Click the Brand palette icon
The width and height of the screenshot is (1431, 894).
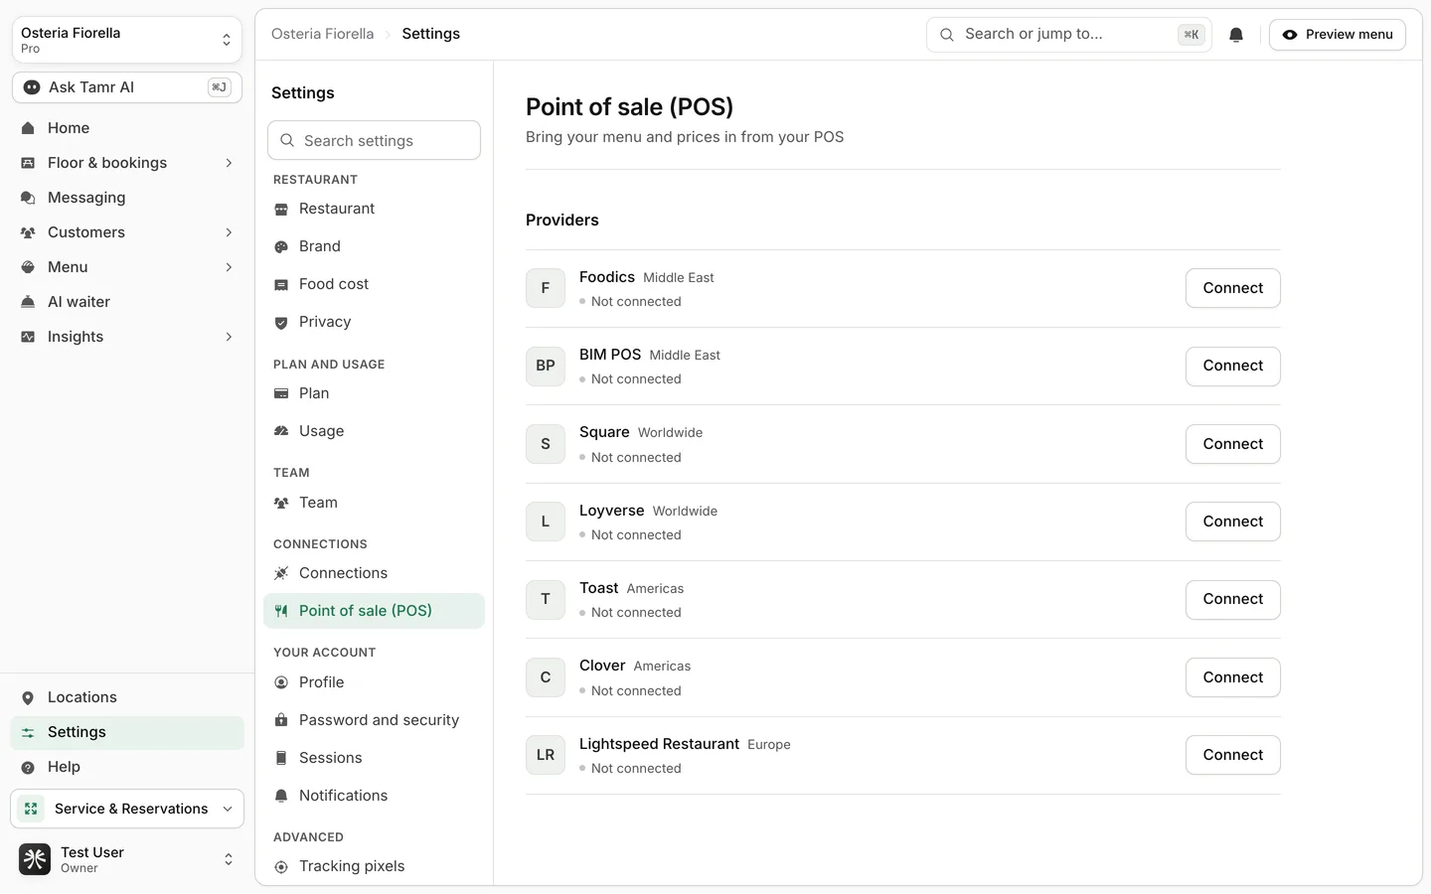point(281,246)
